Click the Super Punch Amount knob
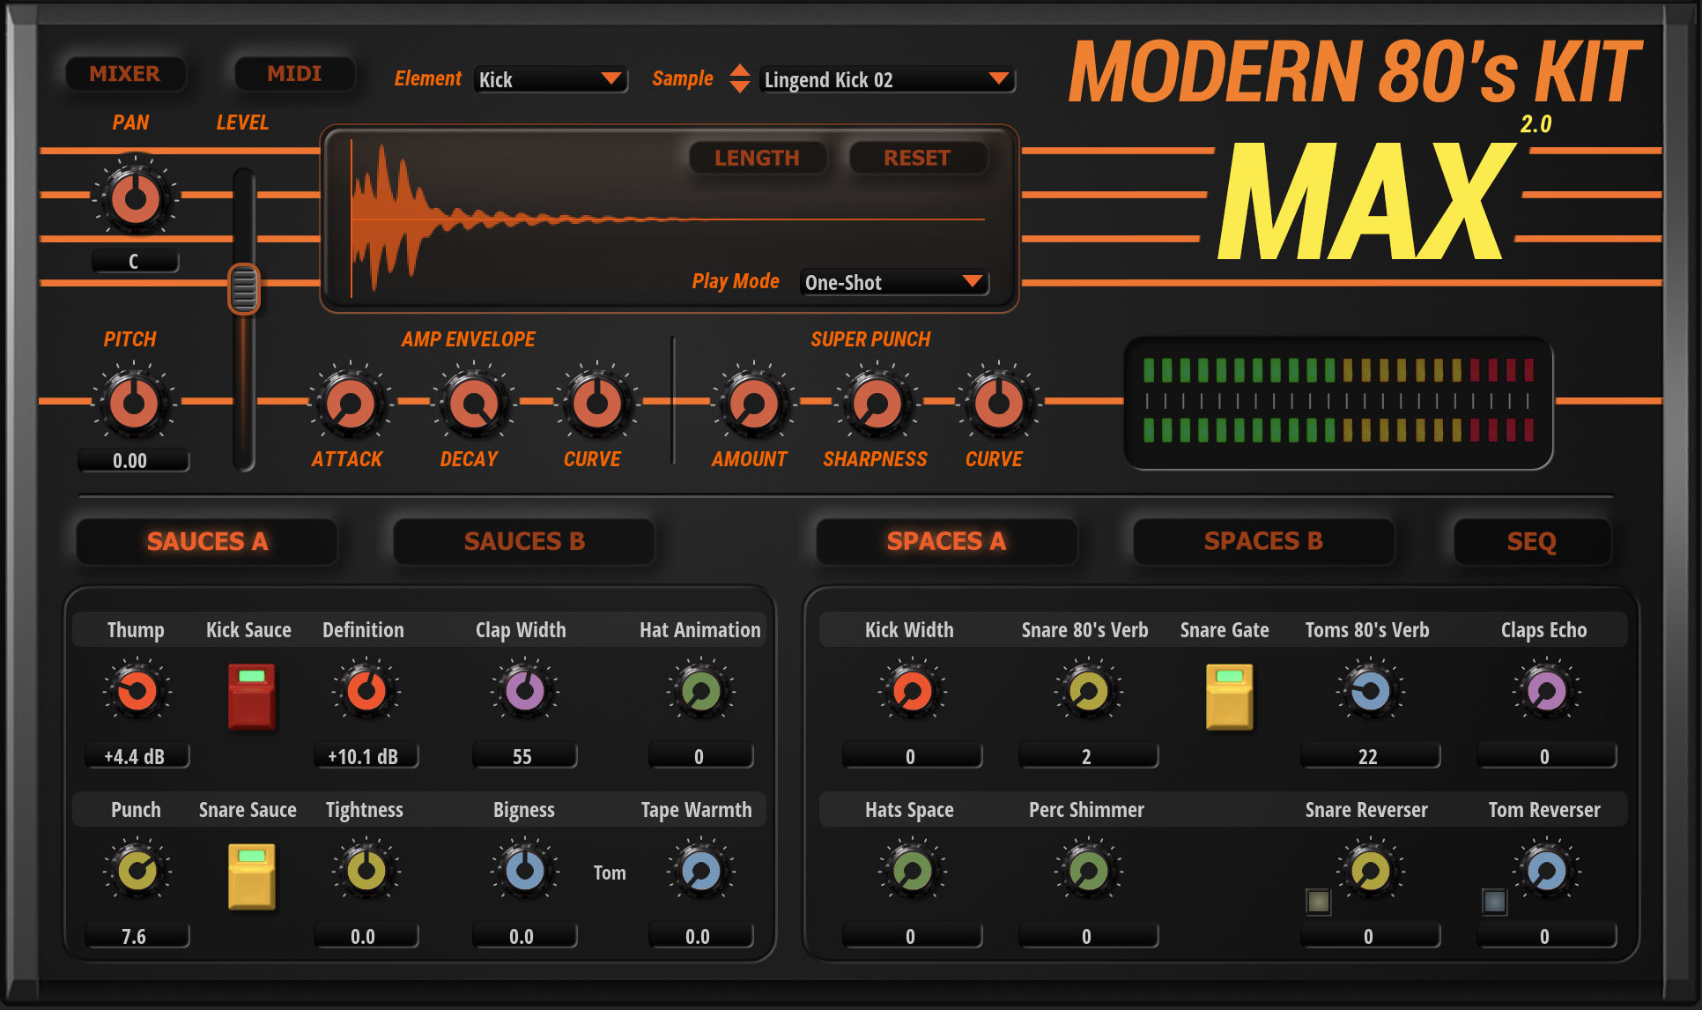The height and width of the screenshot is (1010, 1702). [x=754, y=403]
